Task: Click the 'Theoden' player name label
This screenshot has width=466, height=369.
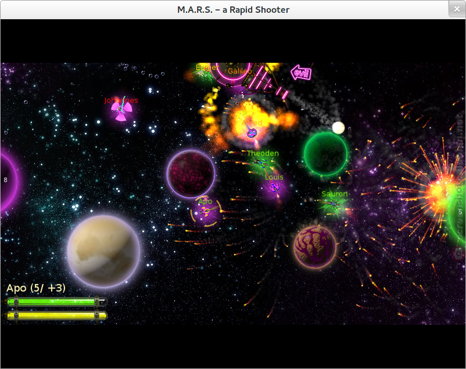Action: [x=263, y=153]
